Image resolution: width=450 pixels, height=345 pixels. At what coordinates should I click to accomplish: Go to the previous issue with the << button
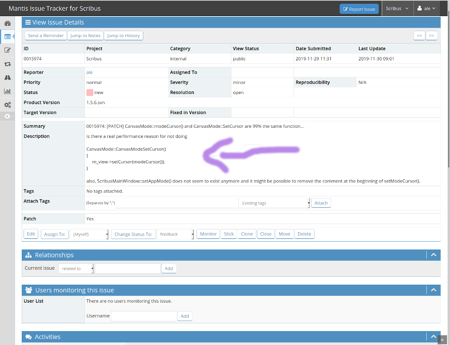point(419,36)
